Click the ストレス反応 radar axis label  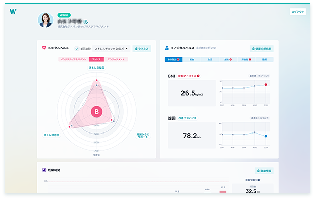pos(97,68)
